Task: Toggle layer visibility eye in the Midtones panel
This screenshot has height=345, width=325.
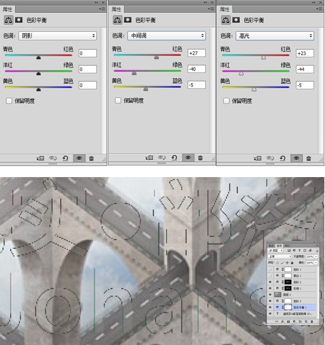Action: click(x=188, y=157)
